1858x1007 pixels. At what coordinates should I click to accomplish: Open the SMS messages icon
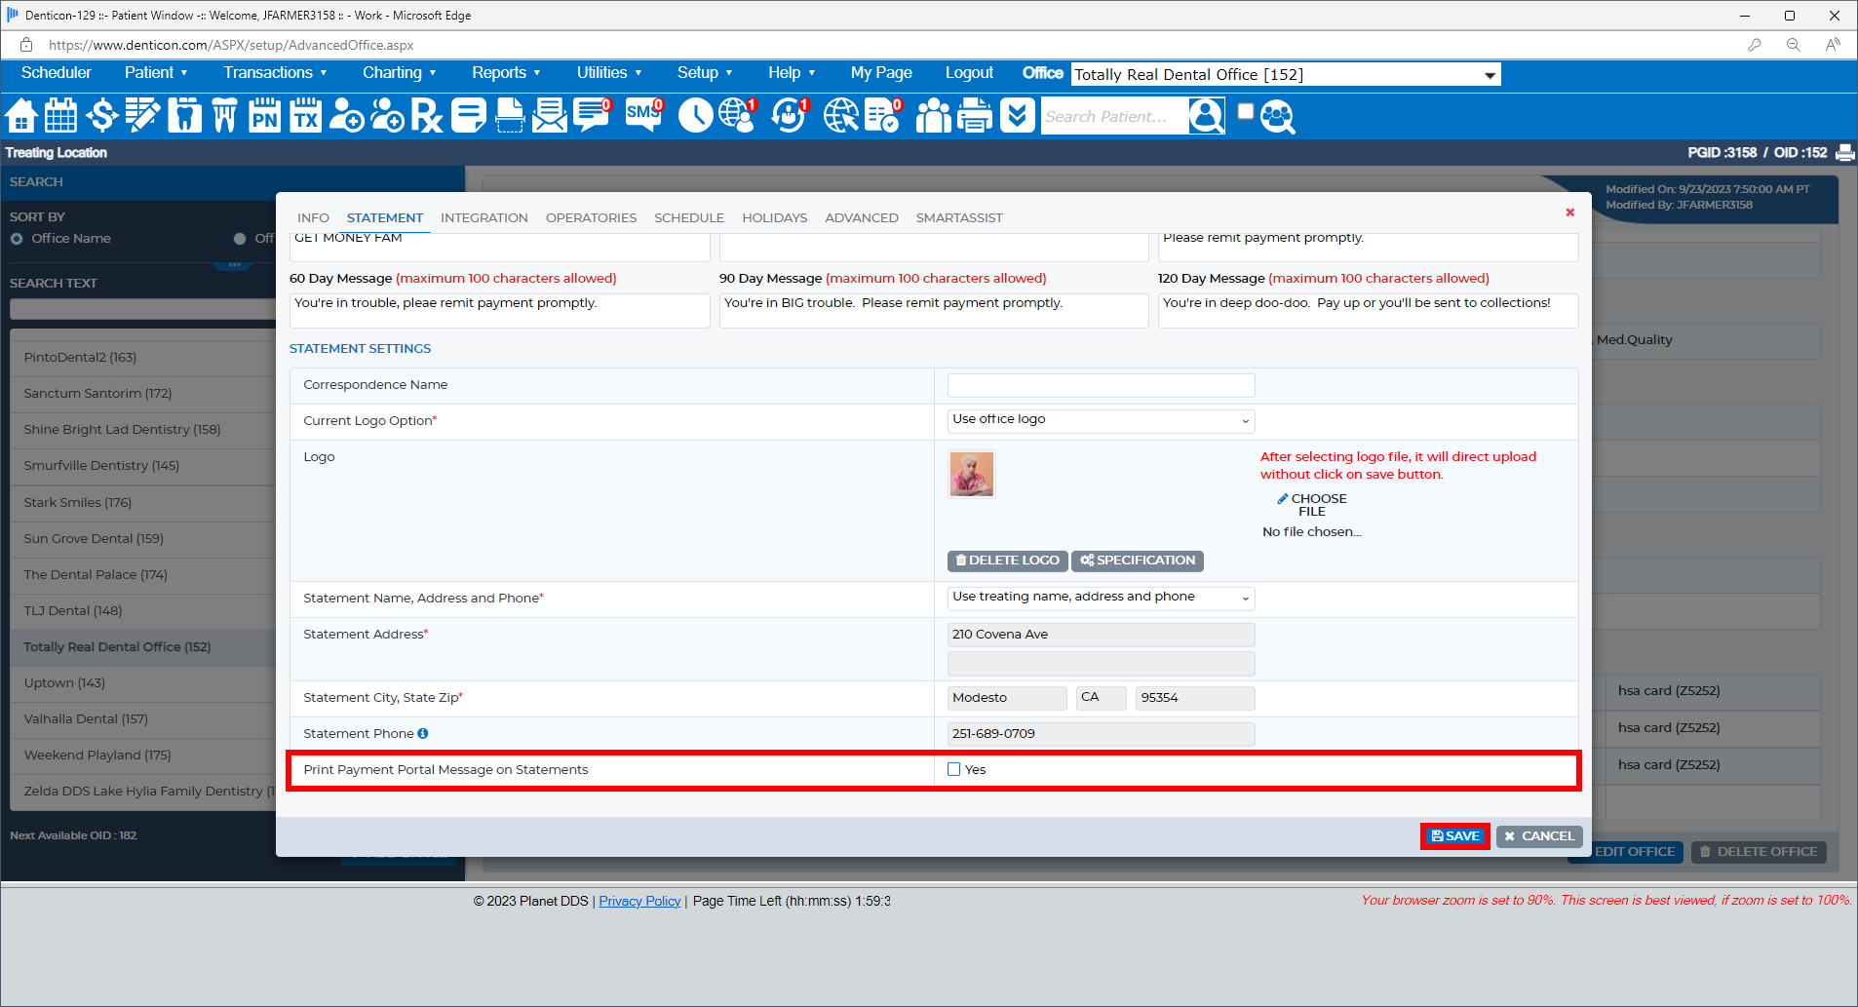pos(643,115)
